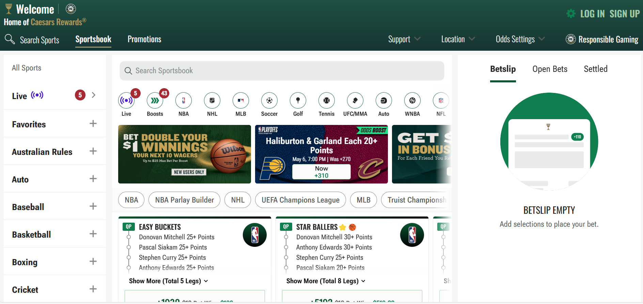The width and height of the screenshot is (643, 304).
Task: Select the NBA Parlay Builder pill button
Action: [x=185, y=200]
